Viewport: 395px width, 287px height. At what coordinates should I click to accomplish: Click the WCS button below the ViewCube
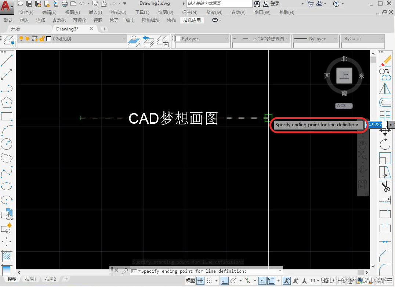pos(344,106)
